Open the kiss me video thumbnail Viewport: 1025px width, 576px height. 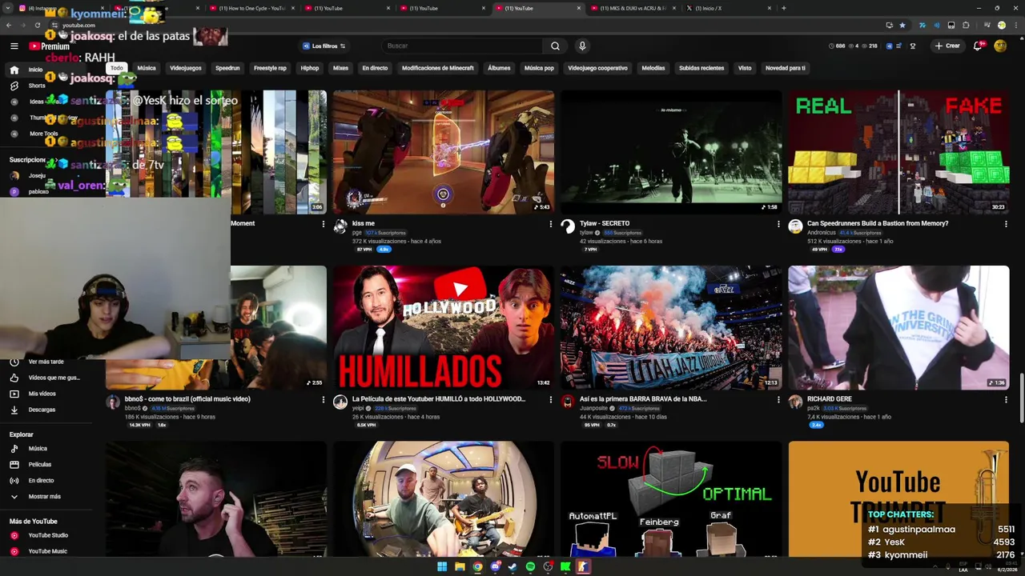(x=443, y=152)
